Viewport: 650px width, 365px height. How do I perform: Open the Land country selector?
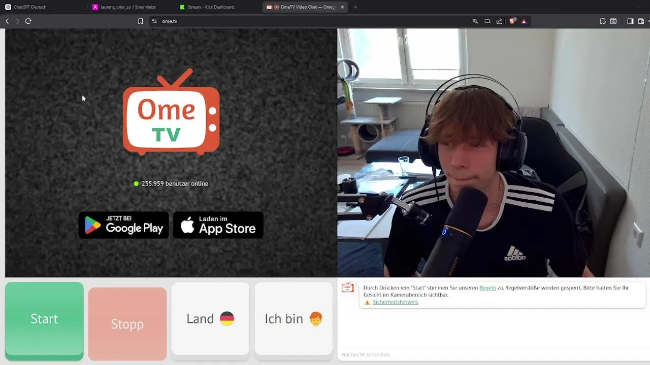(x=210, y=319)
